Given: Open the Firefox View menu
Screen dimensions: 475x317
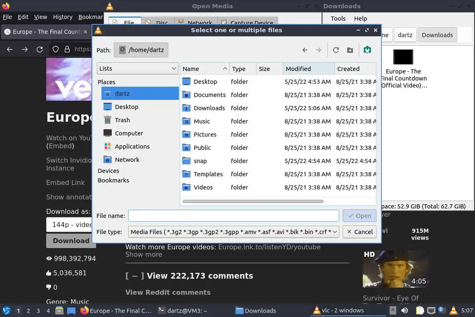Looking at the screenshot, I should click(x=40, y=17).
